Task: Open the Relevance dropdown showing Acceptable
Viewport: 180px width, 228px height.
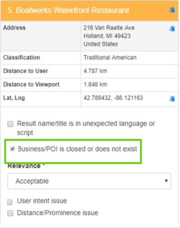Action: (89, 181)
